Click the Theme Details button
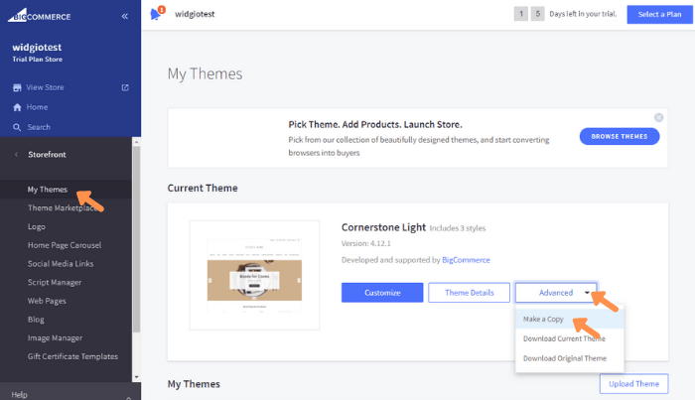Viewport: 695px width, 400px height. pyautogui.click(x=469, y=293)
